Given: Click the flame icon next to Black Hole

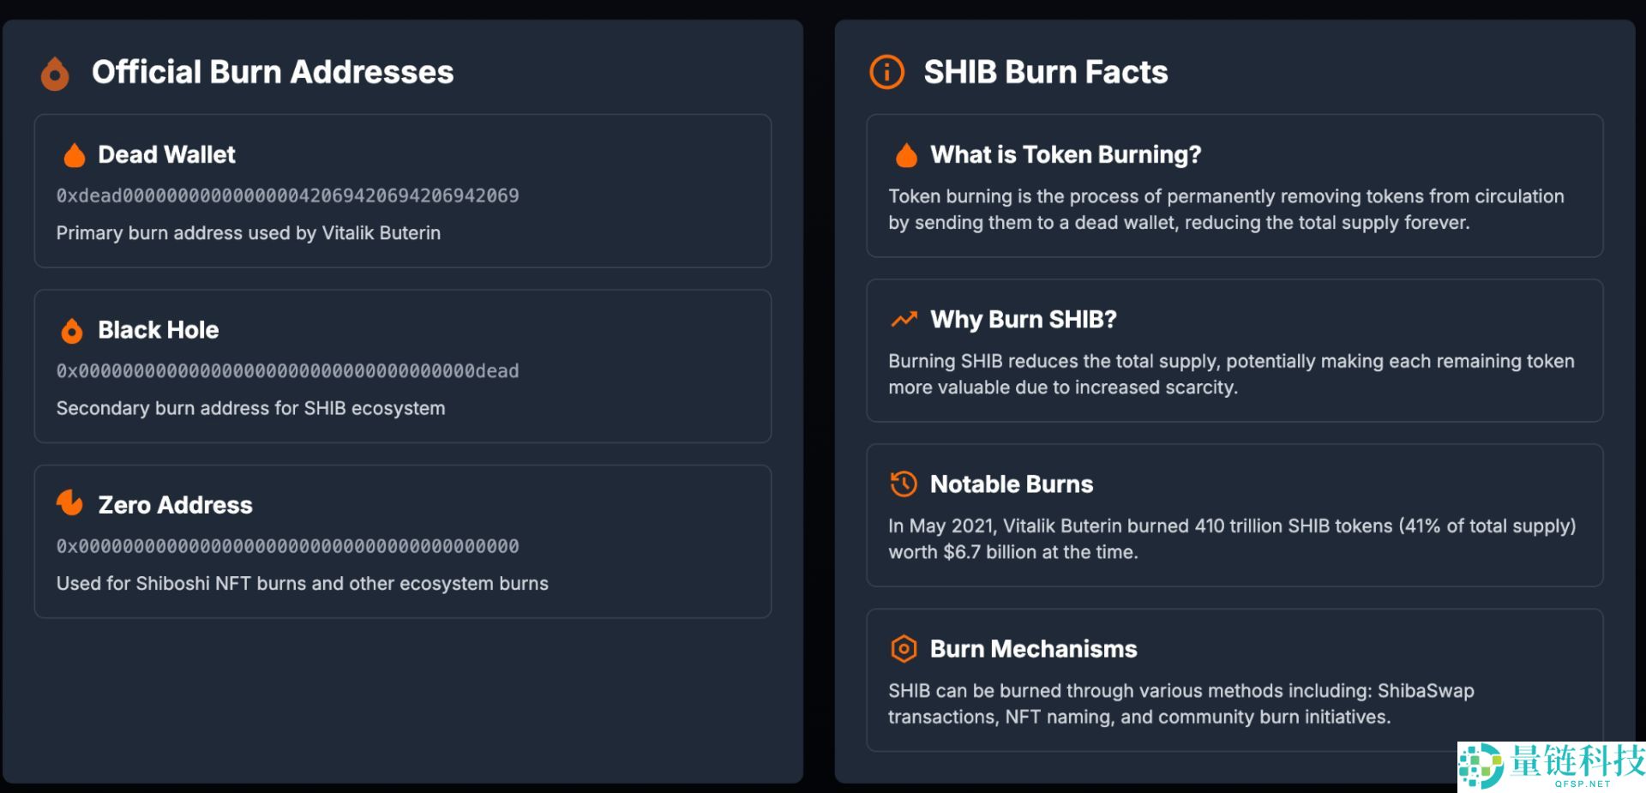Looking at the screenshot, I should click(x=72, y=331).
